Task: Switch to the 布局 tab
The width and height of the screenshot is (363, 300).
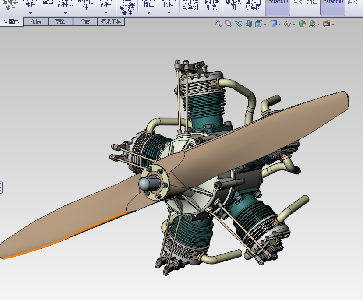Action: (x=35, y=21)
